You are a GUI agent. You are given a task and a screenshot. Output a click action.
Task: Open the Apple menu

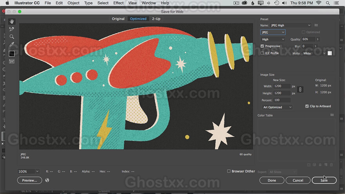(7, 3)
